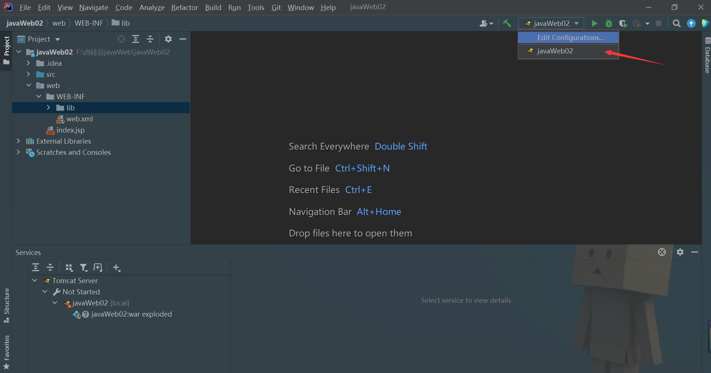711x373 pixels.
Task: Expand External Libraries node
Action: click(18, 141)
